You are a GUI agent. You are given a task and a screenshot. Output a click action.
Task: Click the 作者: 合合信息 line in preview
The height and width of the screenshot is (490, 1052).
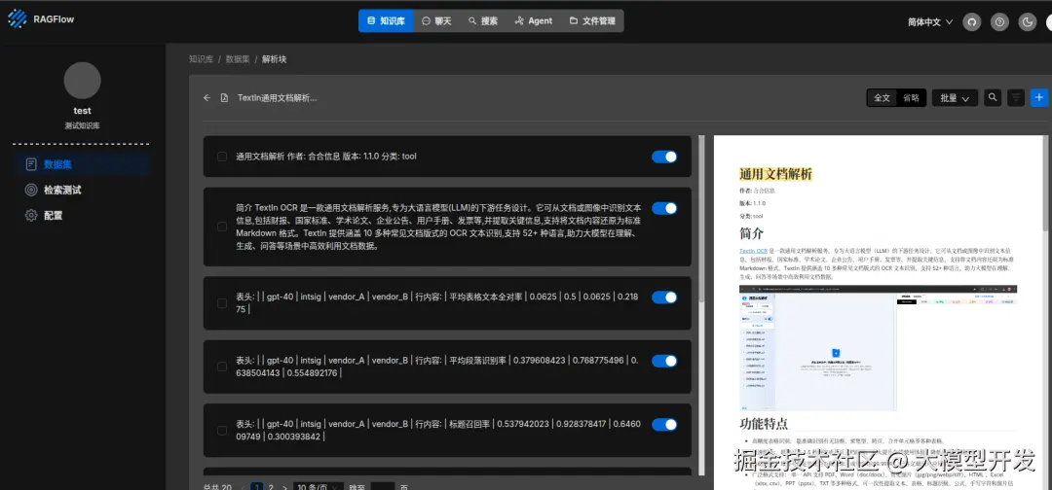tap(756, 191)
